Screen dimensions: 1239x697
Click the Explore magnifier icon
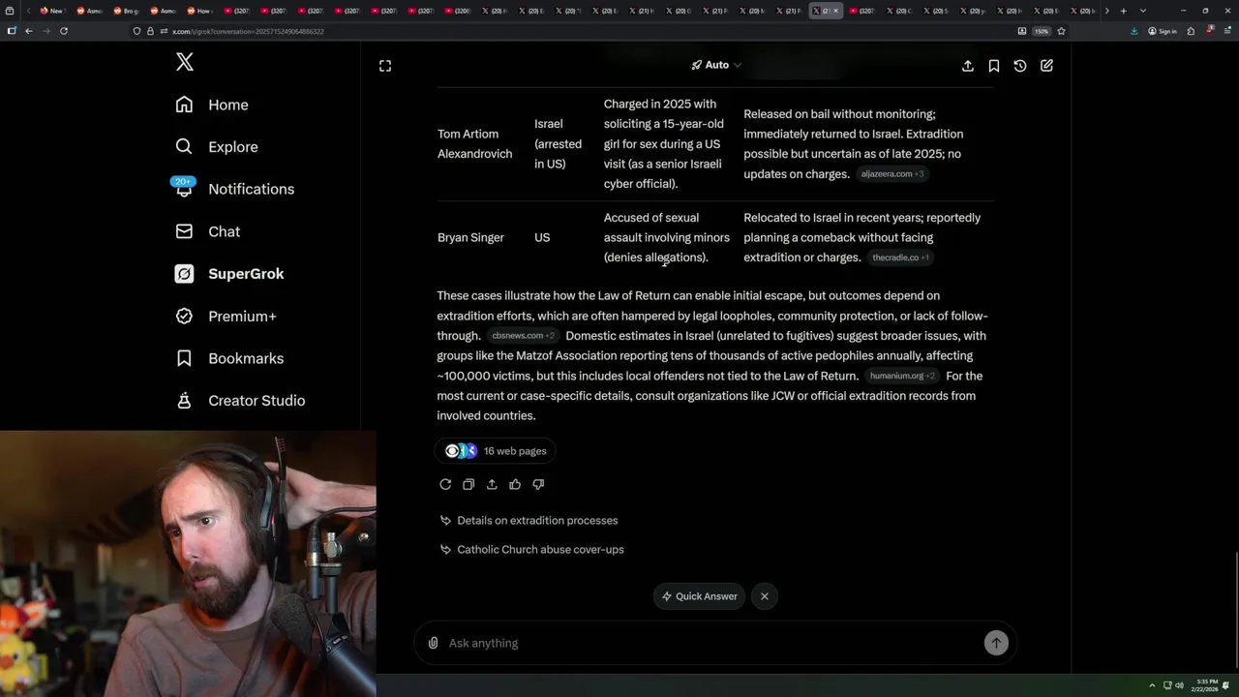click(184, 147)
